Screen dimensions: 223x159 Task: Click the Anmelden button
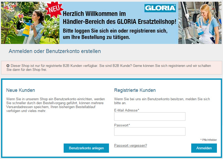point(204,148)
